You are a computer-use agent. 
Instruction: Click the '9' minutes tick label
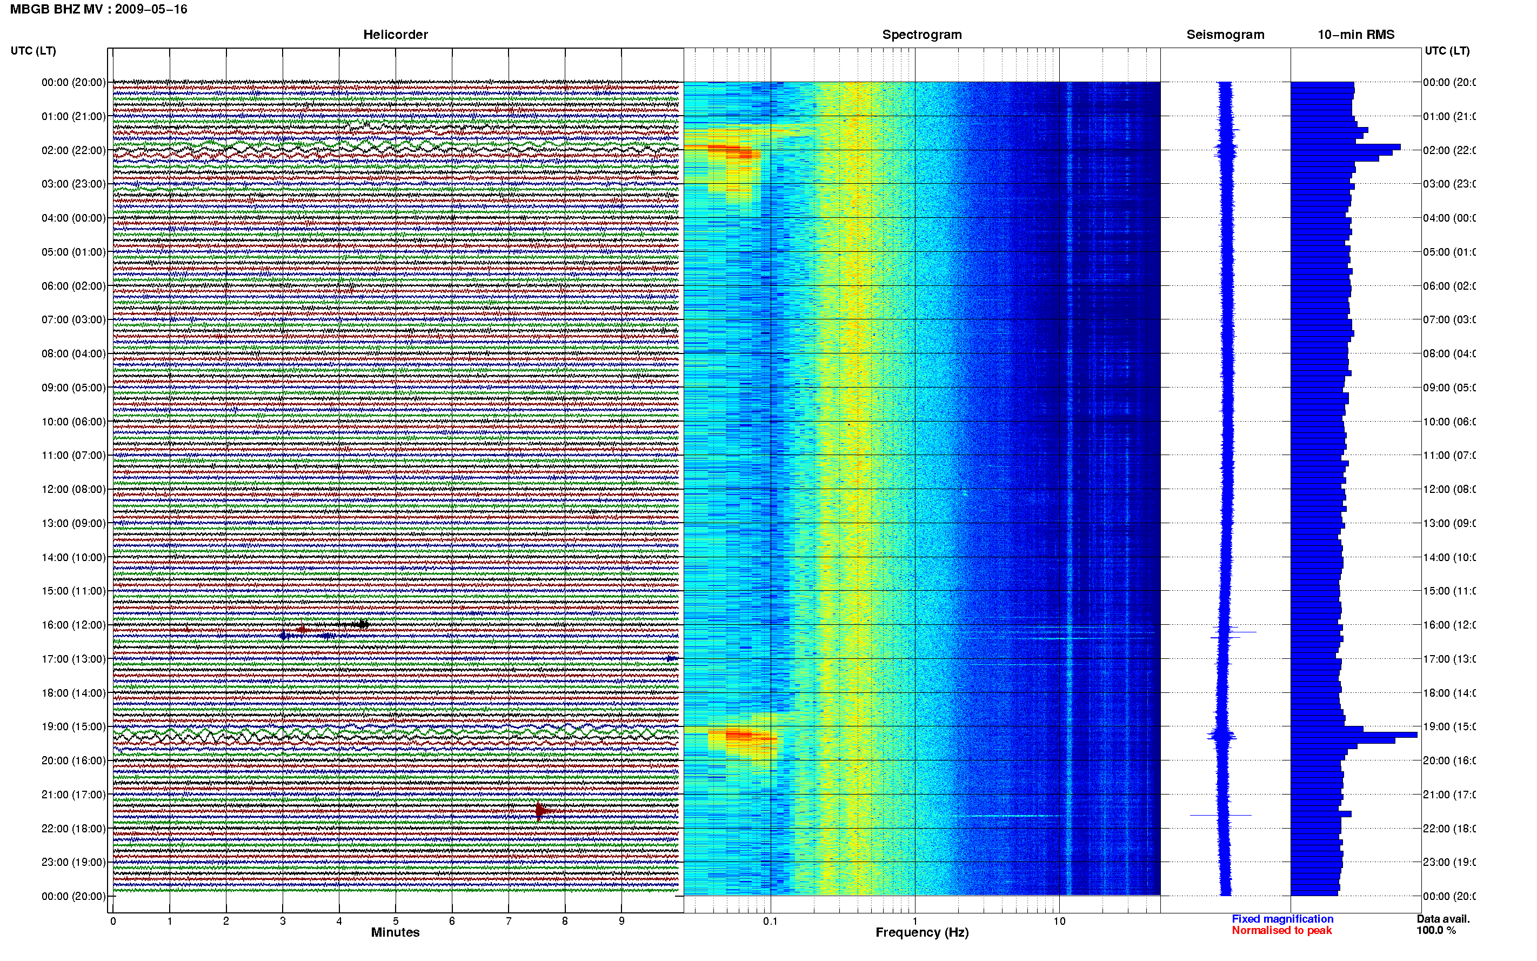pyautogui.click(x=622, y=921)
